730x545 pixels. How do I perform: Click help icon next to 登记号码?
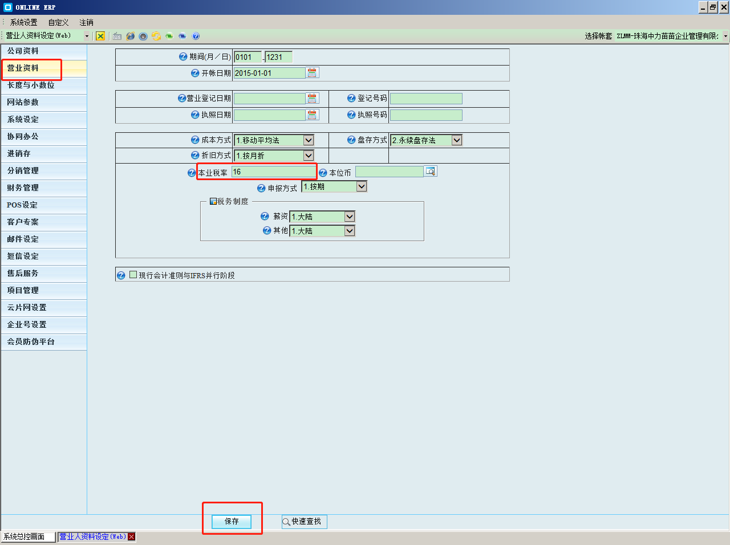coord(351,98)
